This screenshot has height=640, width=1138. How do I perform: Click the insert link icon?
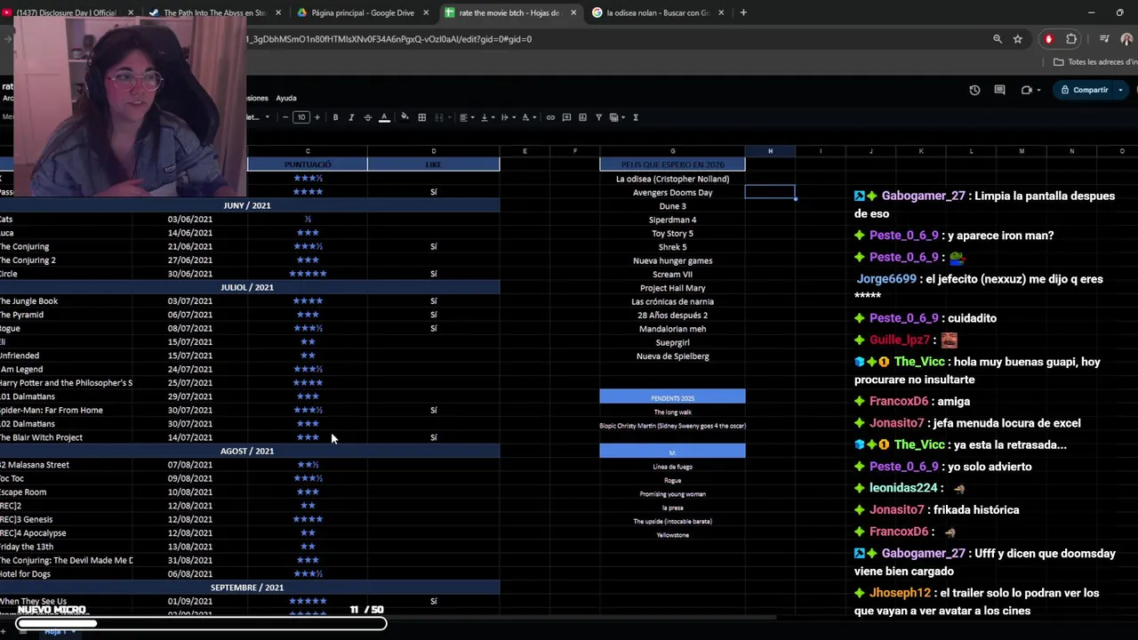click(x=550, y=117)
